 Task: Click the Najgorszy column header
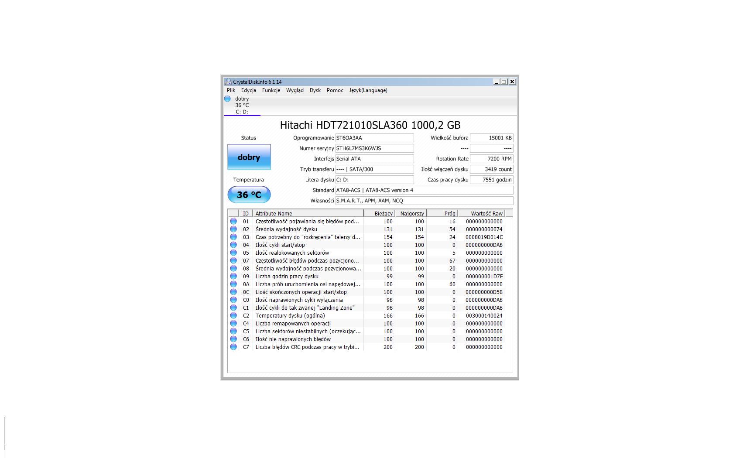click(411, 213)
